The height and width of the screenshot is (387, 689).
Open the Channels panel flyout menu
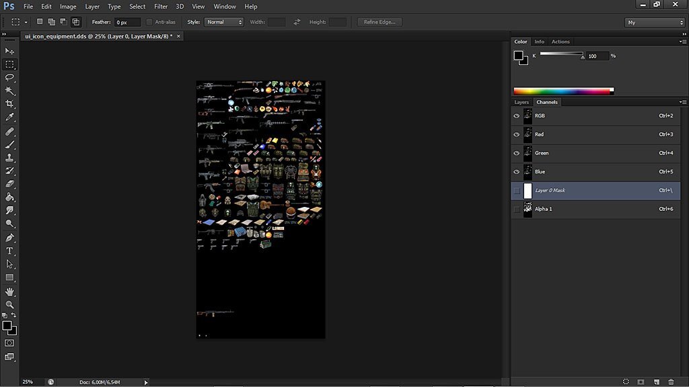pyautogui.click(x=682, y=102)
